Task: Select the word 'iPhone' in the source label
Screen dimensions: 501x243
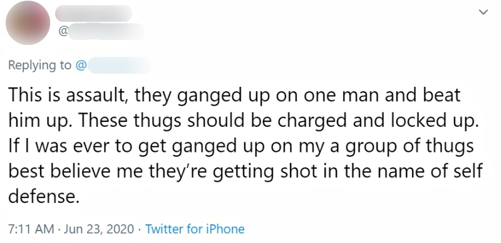Action: pyautogui.click(x=225, y=229)
